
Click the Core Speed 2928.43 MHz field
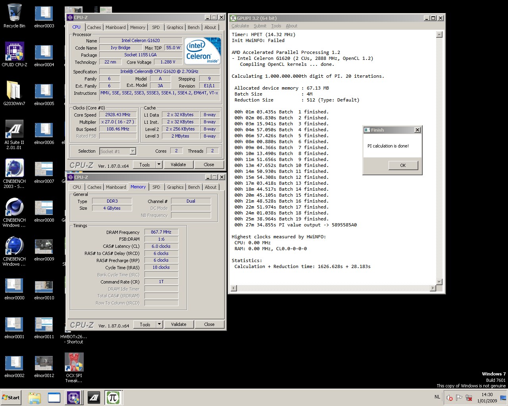pyautogui.click(x=118, y=115)
